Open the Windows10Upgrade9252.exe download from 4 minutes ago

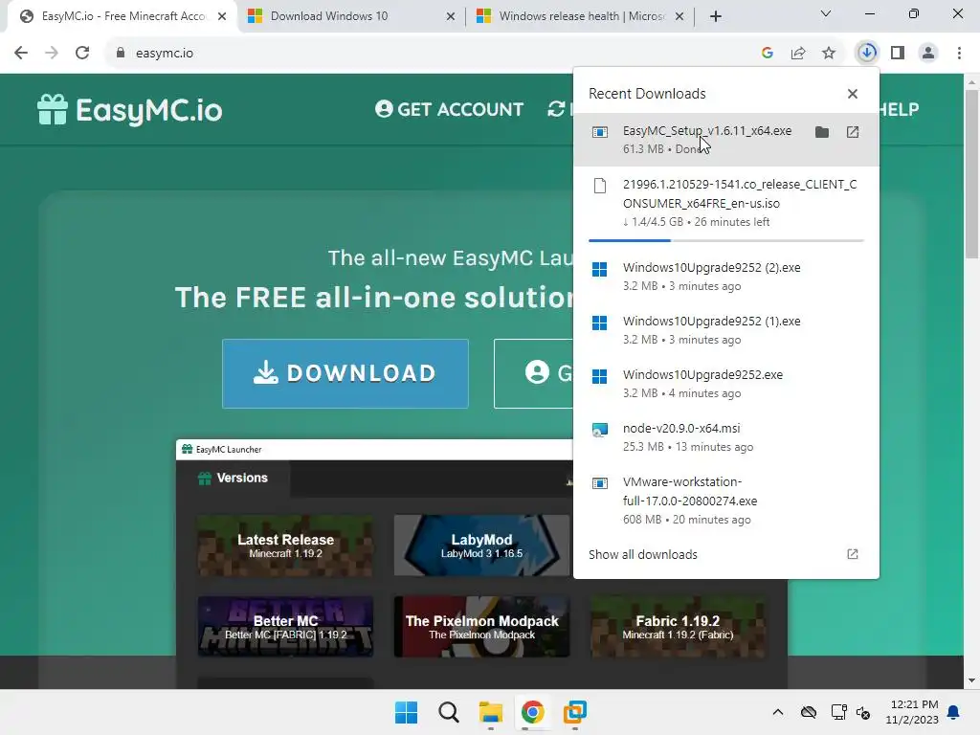click(x=726, y=384)
